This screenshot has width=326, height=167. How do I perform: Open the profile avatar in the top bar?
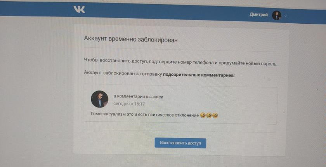pyautogui.click(x=276, y=16)
